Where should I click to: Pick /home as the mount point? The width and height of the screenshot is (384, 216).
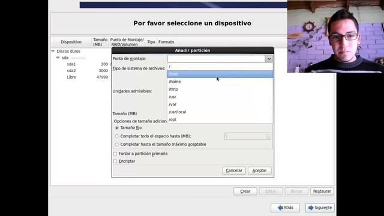click(220, 82)
